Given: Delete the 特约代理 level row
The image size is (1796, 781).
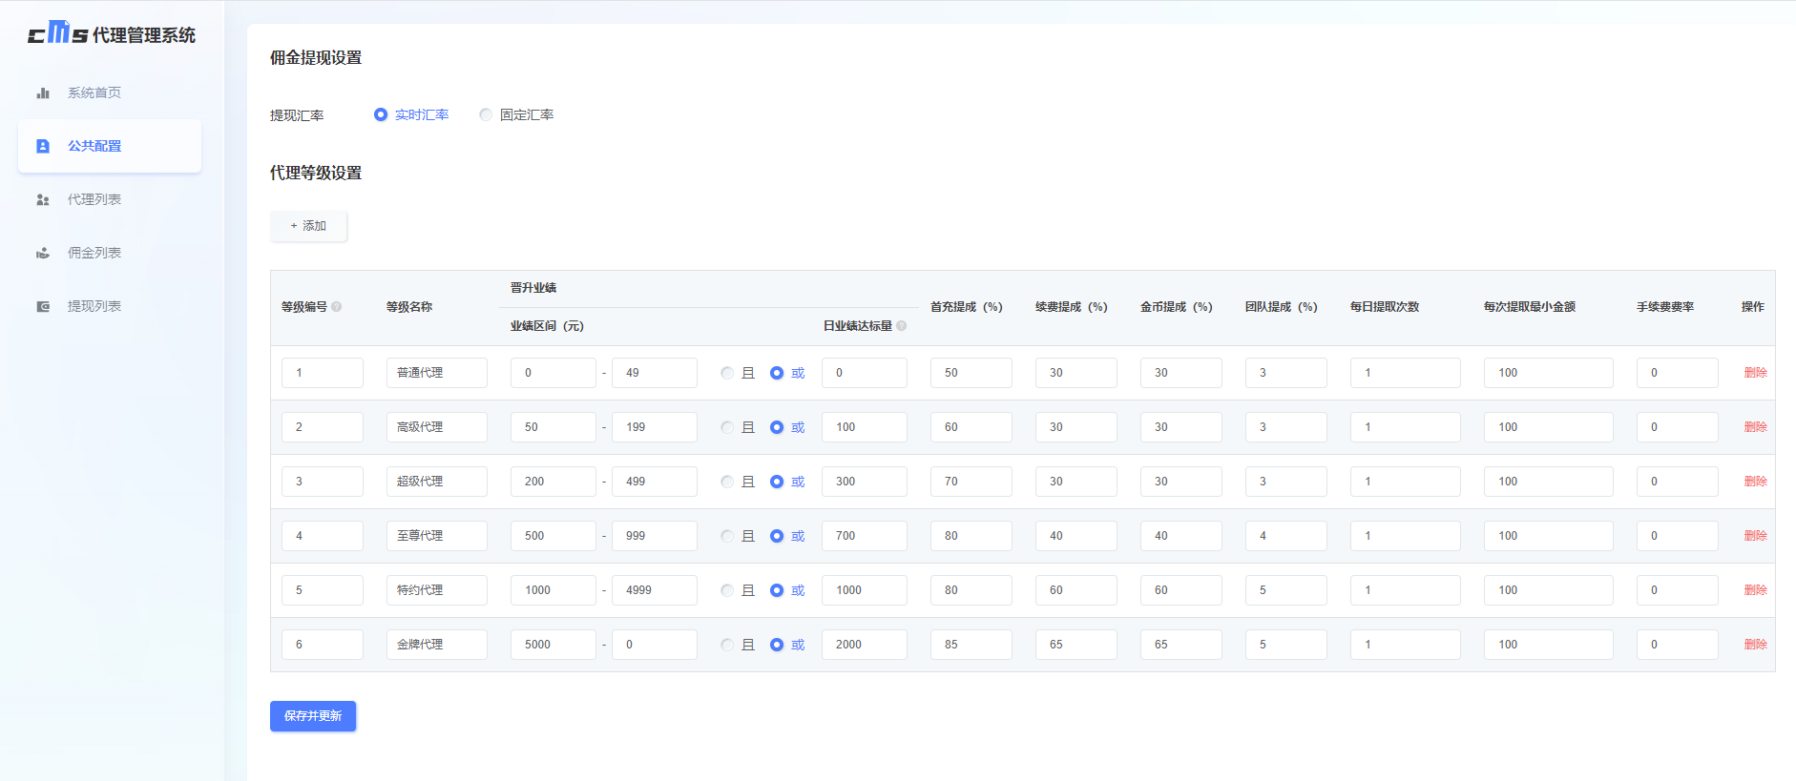Looking at the screenshot, I should pos(1755,590).
